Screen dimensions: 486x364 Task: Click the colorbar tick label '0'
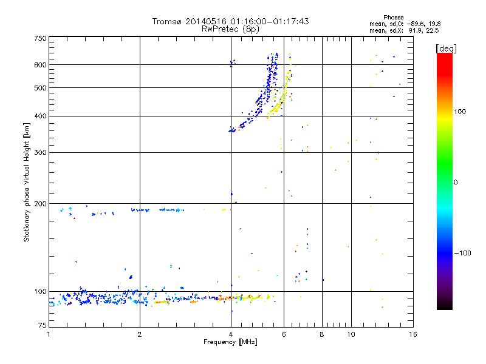point(456,183)
